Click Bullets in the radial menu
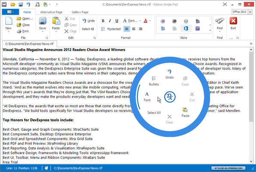The image size is (256, 172). point(154,81)
